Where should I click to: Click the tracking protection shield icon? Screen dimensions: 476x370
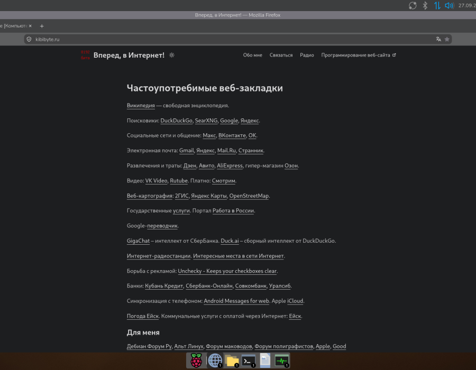click(29, 39)
